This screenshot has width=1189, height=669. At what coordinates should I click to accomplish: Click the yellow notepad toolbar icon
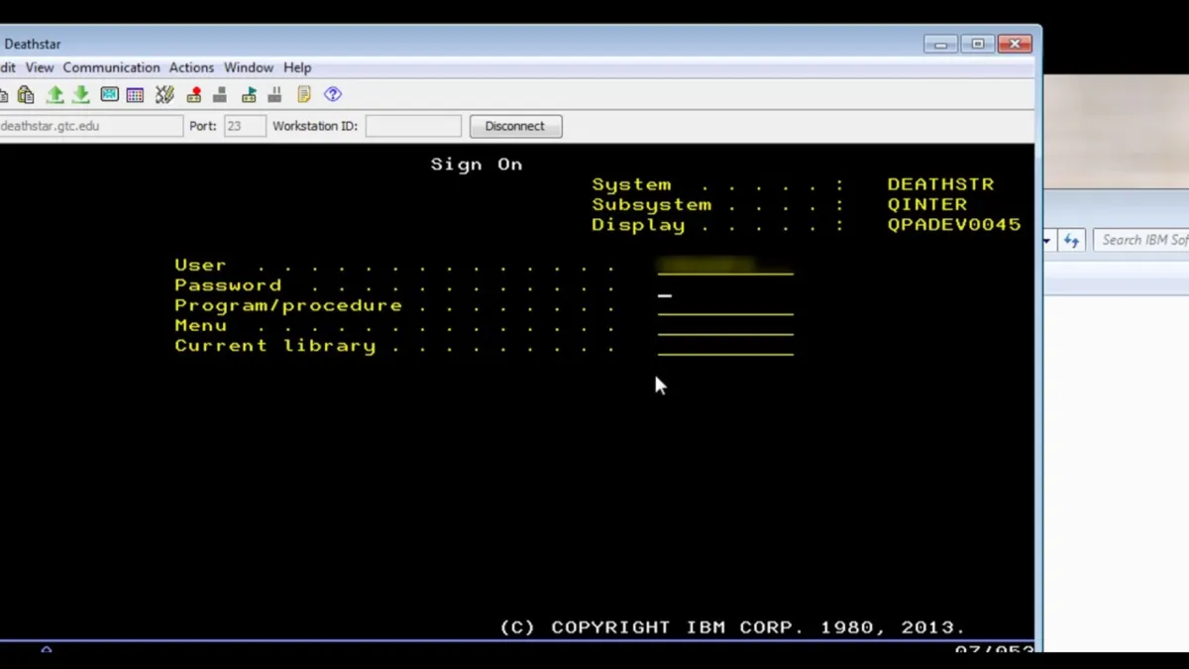(x=304, y=94)
